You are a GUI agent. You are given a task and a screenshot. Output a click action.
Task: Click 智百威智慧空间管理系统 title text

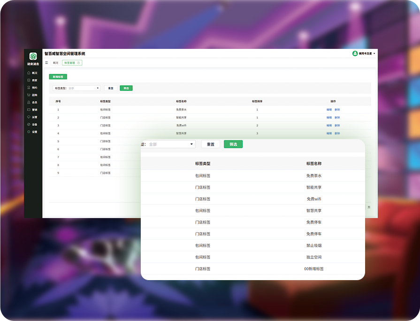pyautogui.click(x=65, y=54)
